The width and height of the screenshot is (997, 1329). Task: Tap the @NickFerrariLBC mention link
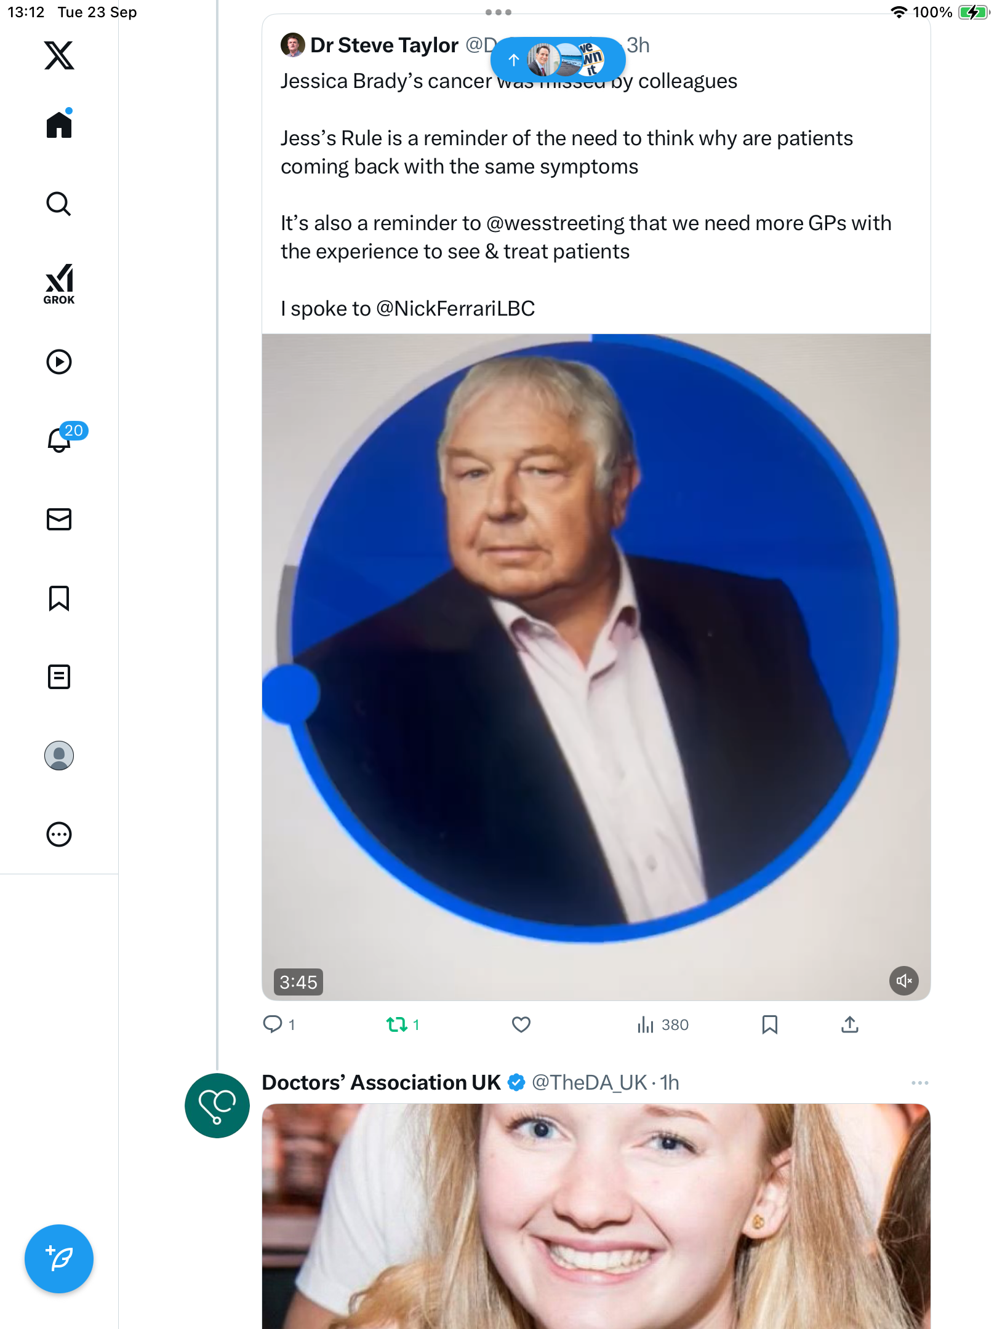coord(455,308)
